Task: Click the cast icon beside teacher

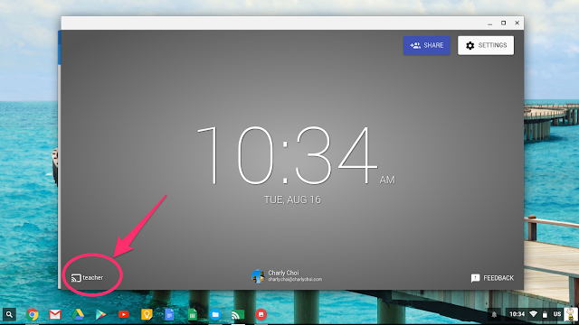Action: point(76,278)
